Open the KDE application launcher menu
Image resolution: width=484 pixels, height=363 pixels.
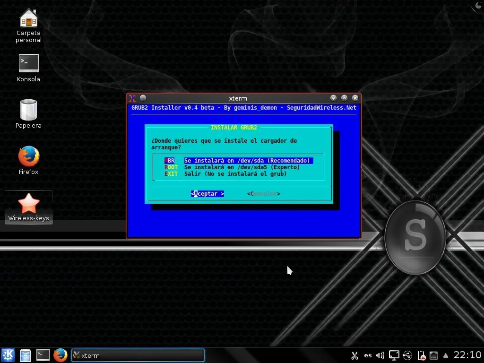click(x=8, y=355)
